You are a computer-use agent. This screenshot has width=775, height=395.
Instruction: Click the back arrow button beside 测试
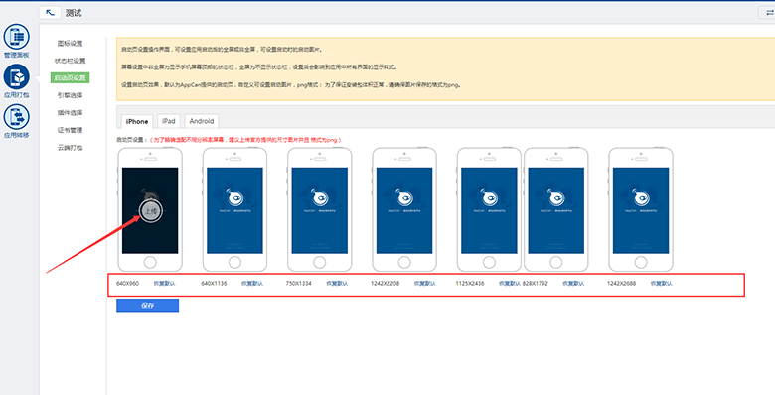50,13
